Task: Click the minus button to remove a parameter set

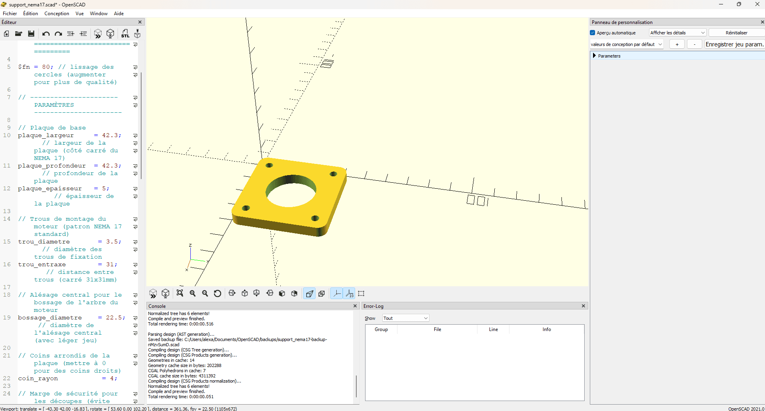Action: (x=695, y=44)
